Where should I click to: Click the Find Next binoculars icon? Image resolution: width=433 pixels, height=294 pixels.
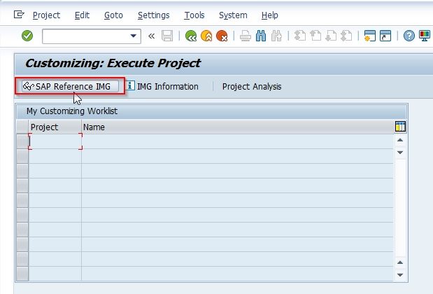point(276,36)
